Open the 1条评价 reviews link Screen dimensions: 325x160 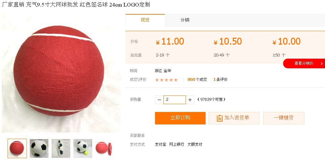tap(221, 80)
